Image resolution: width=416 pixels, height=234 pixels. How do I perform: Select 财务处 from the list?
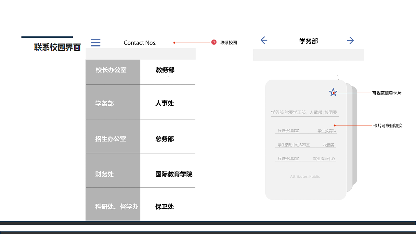point(104,174)
